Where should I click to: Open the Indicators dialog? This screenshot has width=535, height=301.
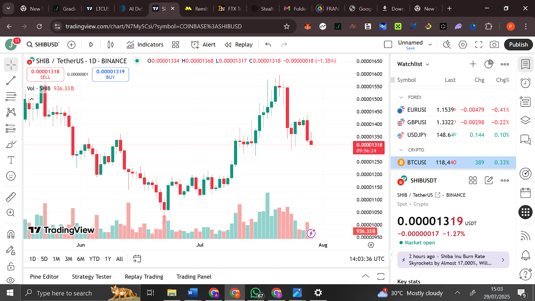pos(145,44)
